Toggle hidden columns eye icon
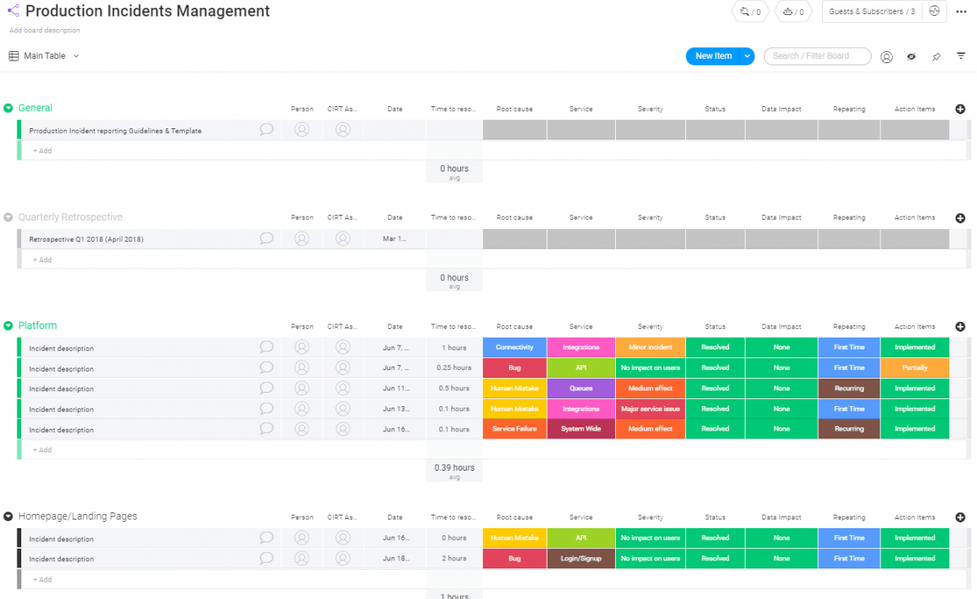The width and height of the screenshot is (977, 599). point(912,57)
